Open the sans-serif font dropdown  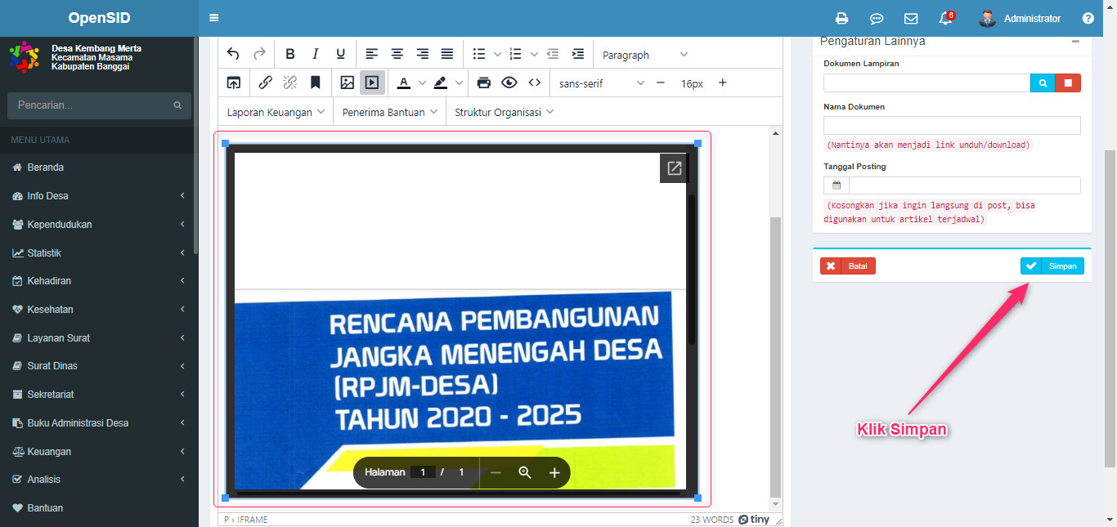pyautogui.click(x=602, y=83)
